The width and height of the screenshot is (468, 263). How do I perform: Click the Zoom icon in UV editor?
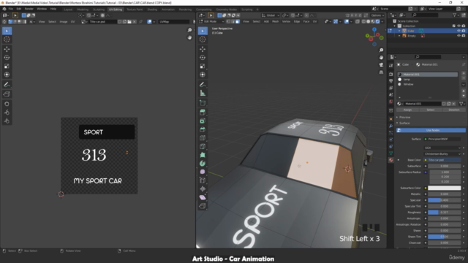coord(189,30)
